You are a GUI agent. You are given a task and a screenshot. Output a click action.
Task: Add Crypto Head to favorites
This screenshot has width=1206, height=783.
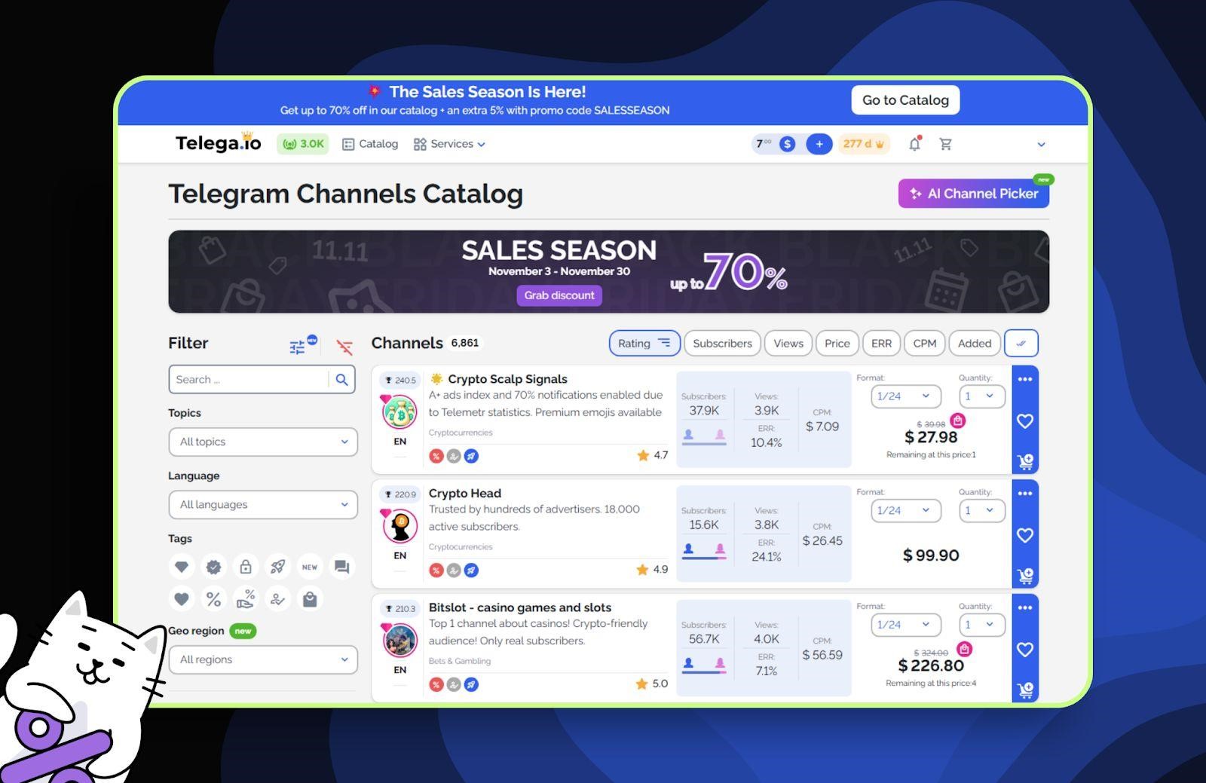click(x=1025, y=535)
